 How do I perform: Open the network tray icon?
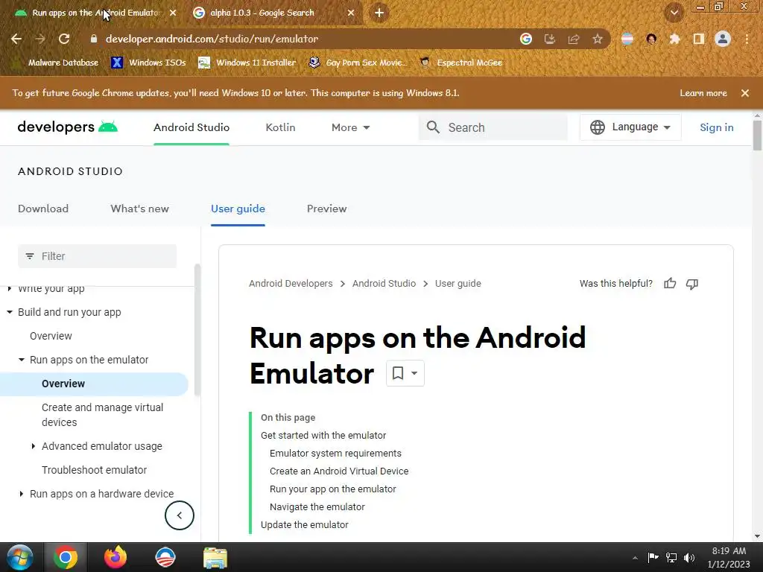[x=671, y=557]
